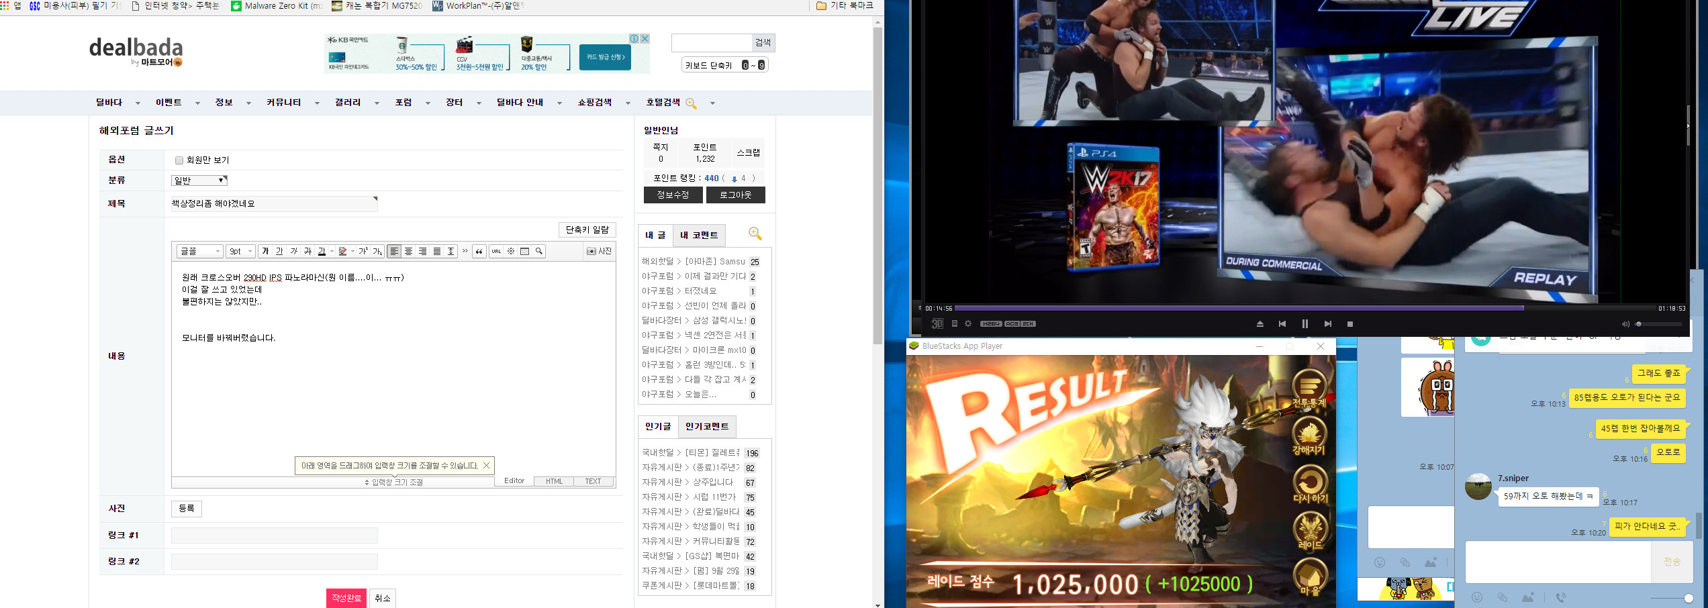
Task: Toggle bold formatting in the editor toolbar
Action: coord(265,251)
